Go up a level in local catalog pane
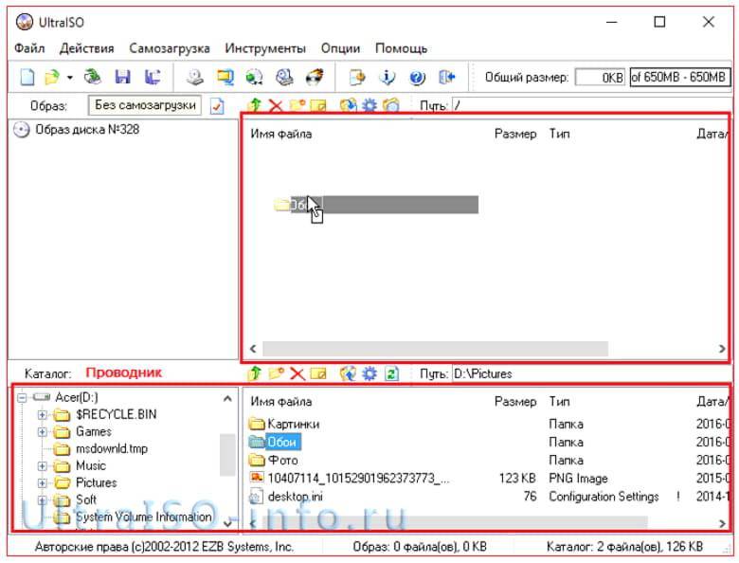Viewport: 739px width, 563px height. (x=255, y=373)
